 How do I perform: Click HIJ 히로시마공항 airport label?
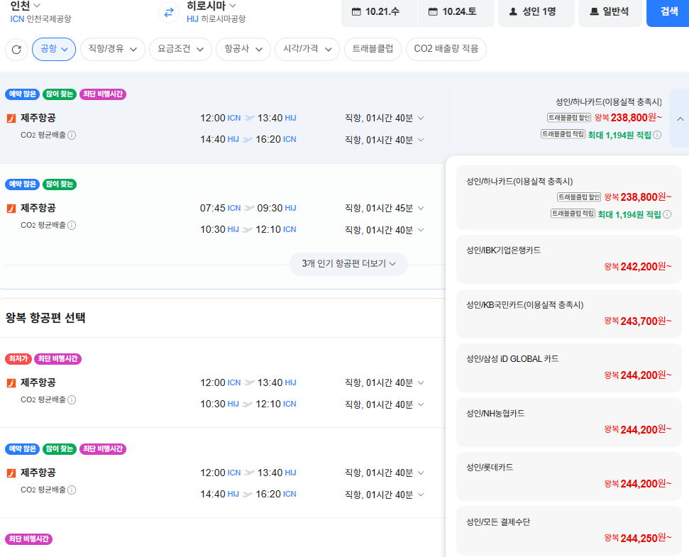click(x=216, y=19)
